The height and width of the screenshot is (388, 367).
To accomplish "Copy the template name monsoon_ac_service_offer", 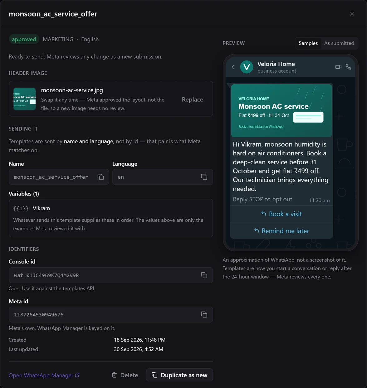I will [100, 177].
